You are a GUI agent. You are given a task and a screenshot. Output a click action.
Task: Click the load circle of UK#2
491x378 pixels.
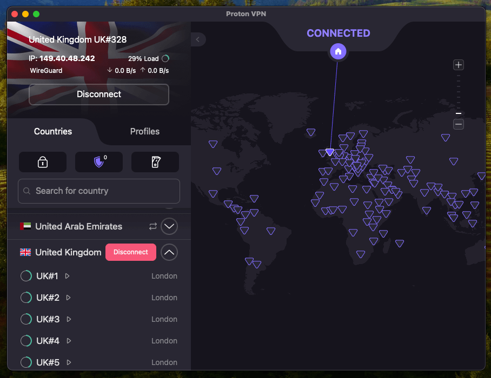click(x=26, y=298)
